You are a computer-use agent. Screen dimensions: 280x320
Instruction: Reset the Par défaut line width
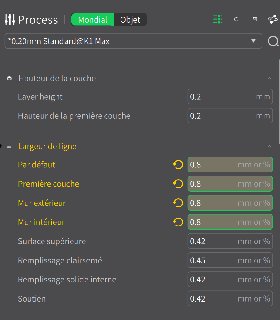point(178,165)
